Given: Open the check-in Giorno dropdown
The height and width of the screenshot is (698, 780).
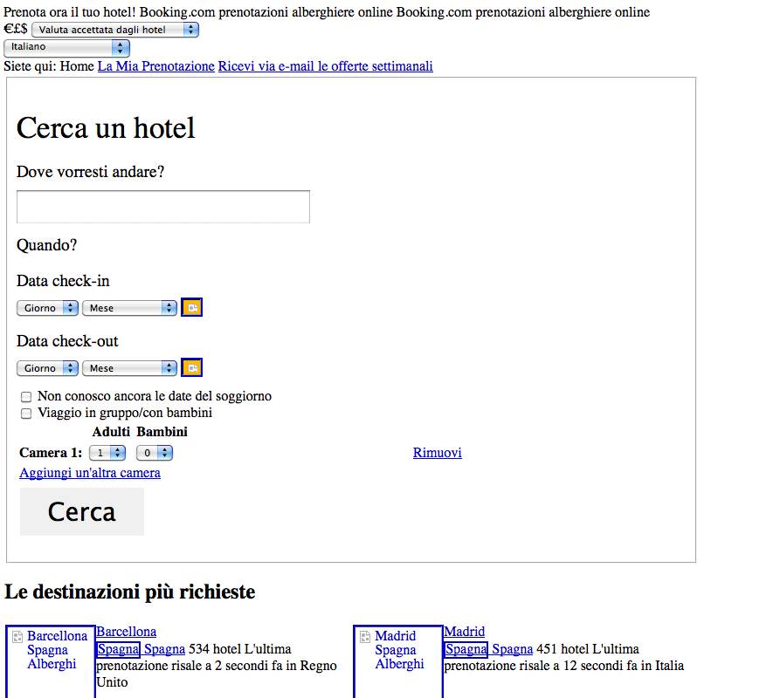Looking at the screenshot, I should pos(47,308).
